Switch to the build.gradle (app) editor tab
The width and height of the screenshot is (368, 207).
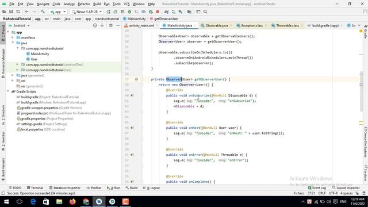325,25
